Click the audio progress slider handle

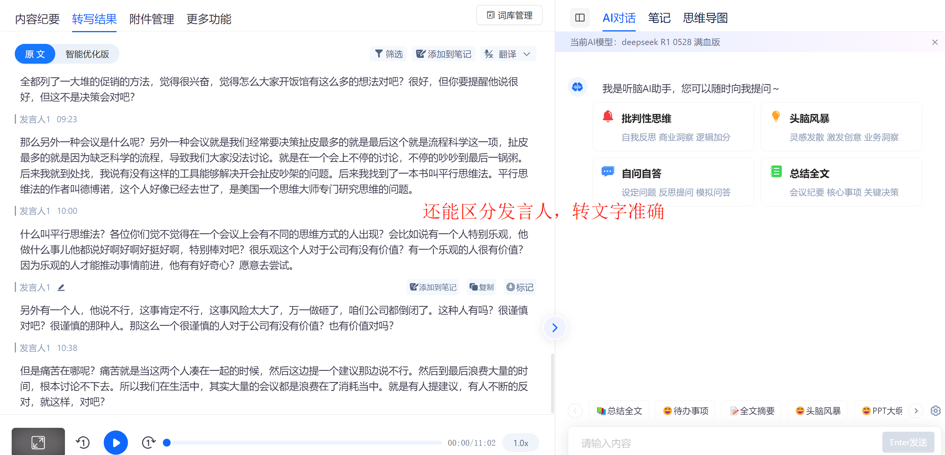[167, 443]
